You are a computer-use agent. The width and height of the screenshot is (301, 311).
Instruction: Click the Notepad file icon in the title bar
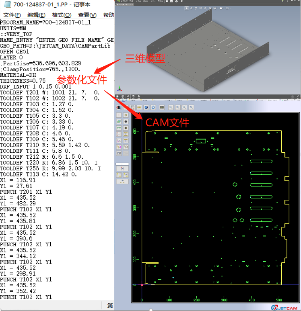8,4
